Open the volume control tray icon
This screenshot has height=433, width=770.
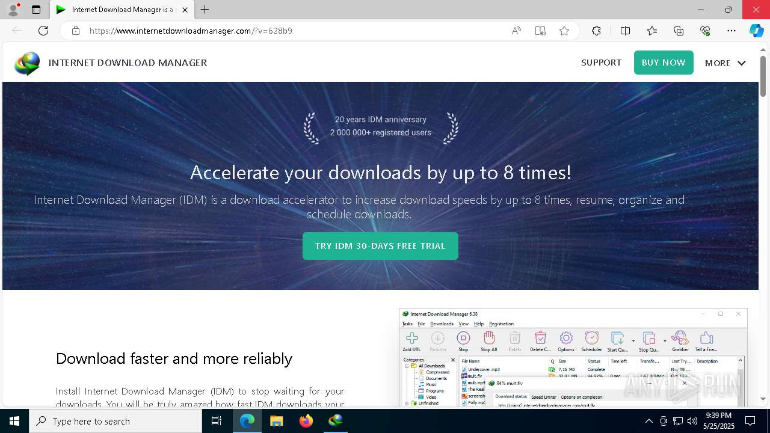tap(692, 421)
